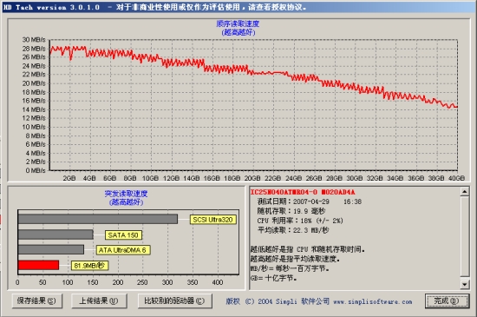This screenshot has height=317, width=477.
Task: Select the SATA 150 yellow label
Action: (123, 235)
